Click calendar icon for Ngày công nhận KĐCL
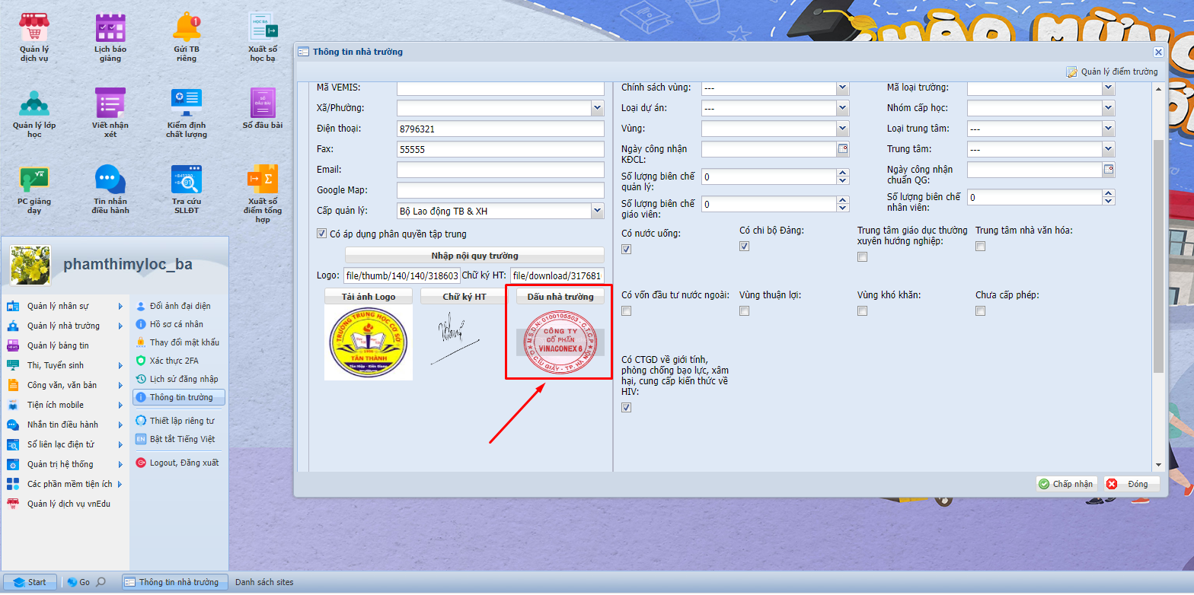Viewport: 1194px width, 595px height. [842, 148]
